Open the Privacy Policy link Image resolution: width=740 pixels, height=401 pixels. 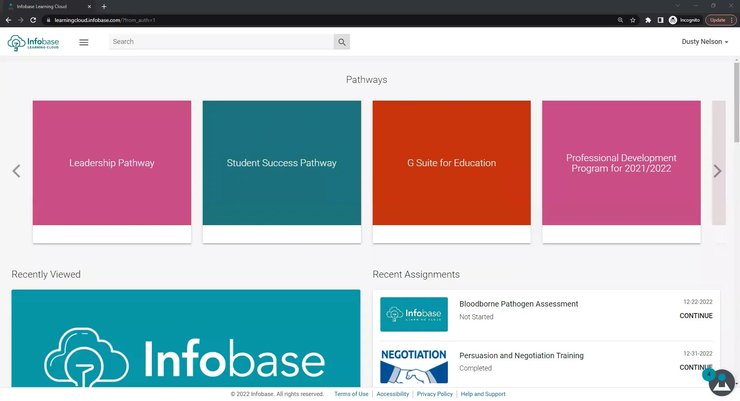(435, 394)
